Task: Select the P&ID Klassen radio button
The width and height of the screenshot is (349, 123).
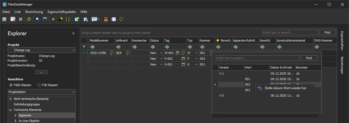Action: click(11, 85)
